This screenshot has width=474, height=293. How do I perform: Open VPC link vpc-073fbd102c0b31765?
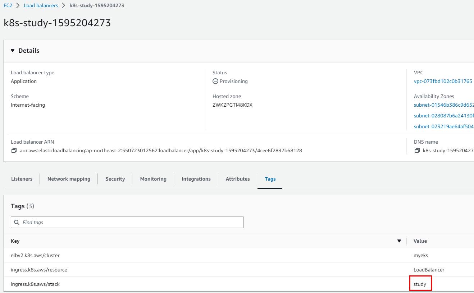(443, 82)
